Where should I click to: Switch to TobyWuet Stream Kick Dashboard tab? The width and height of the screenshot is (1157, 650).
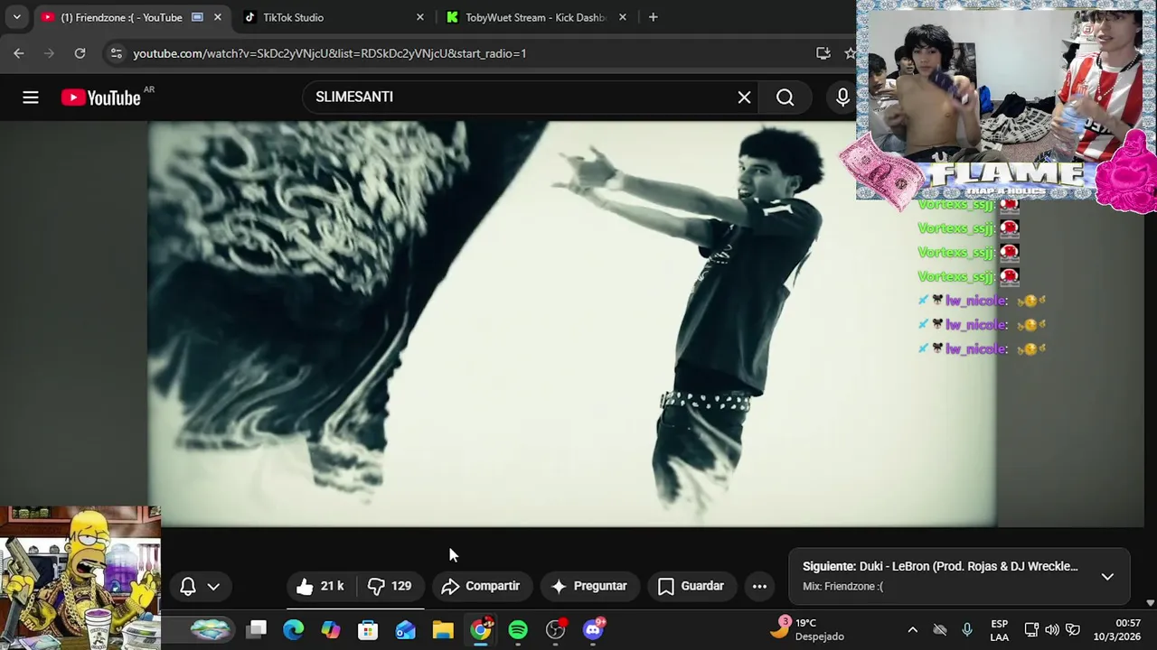(535, 17)
